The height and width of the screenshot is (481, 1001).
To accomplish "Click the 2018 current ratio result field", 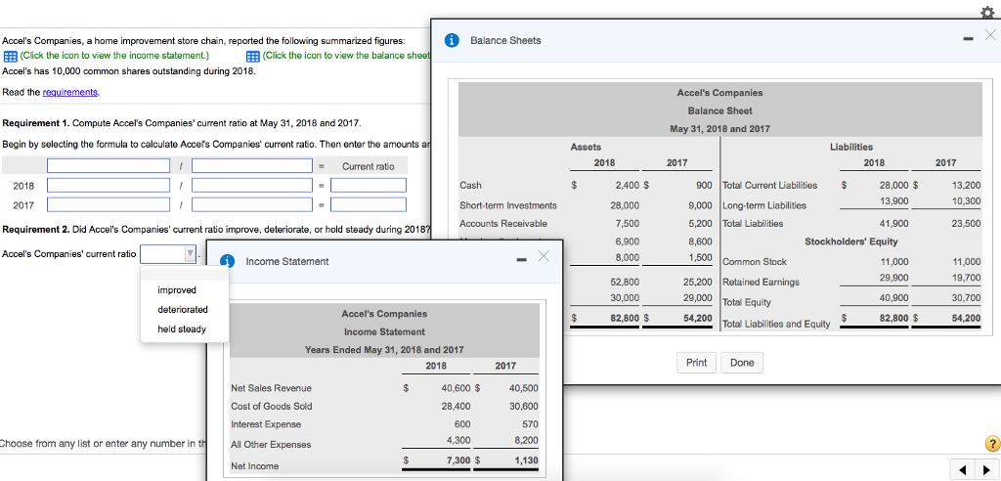I will 369,185.
